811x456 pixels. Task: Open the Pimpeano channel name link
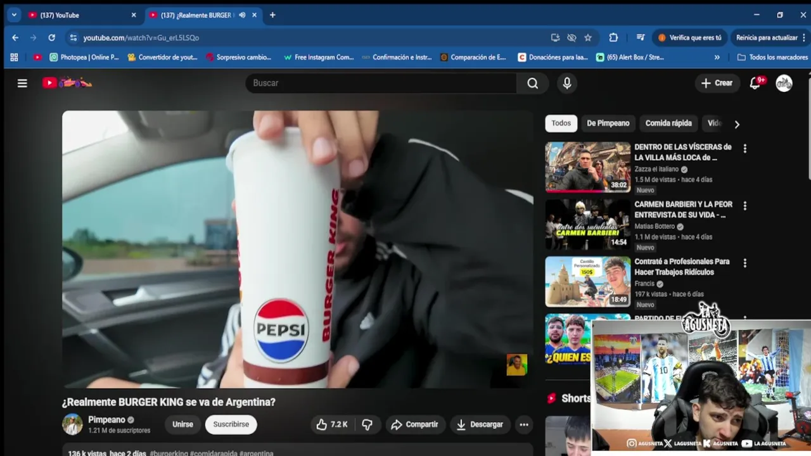tap(106, 419)
